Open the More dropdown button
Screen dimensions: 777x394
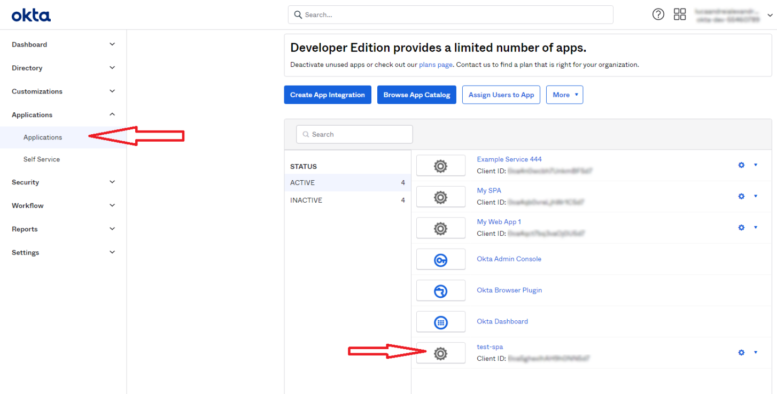pos(565,95)
